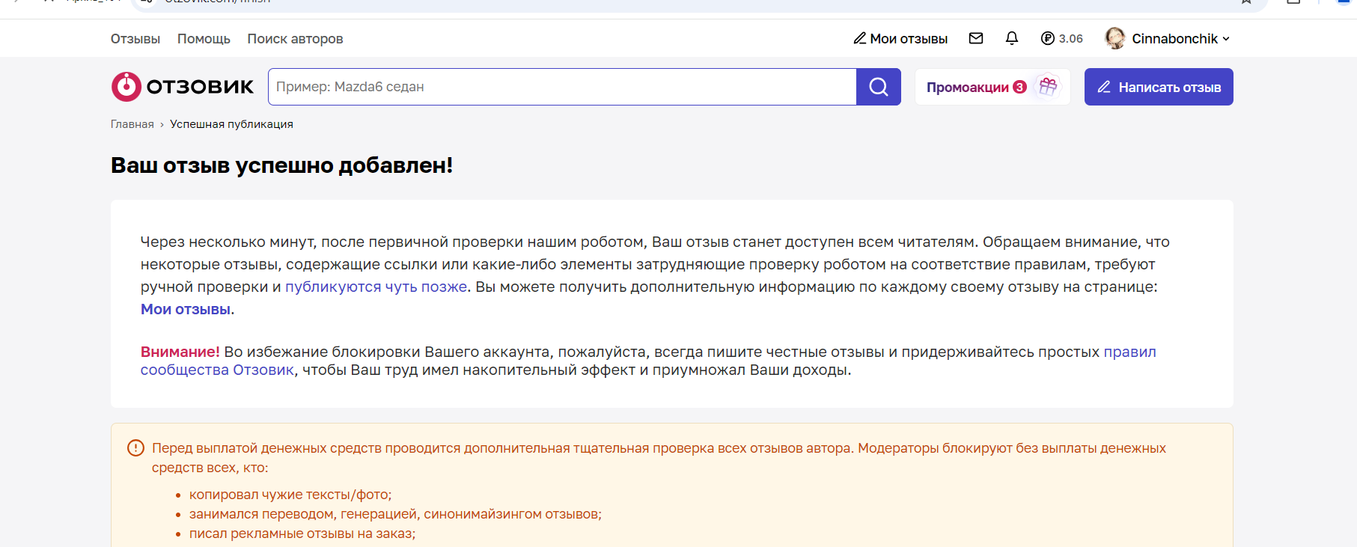
Task: Go to Главная breadcrumb
Action: (132, 124)
